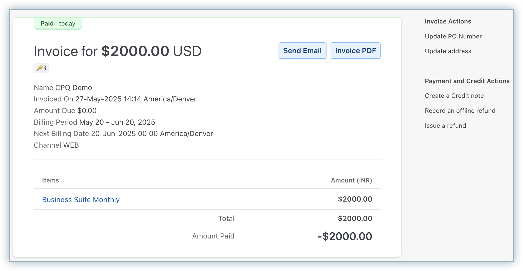The image size is (523, 271).
Task: Click the Invoice Actions heading
Action: 448,21
